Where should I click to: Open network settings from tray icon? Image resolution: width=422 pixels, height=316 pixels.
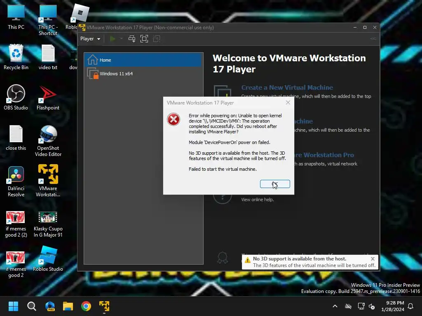point(361,306)
